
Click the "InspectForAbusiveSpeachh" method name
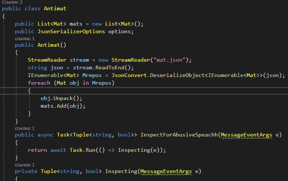179,135
